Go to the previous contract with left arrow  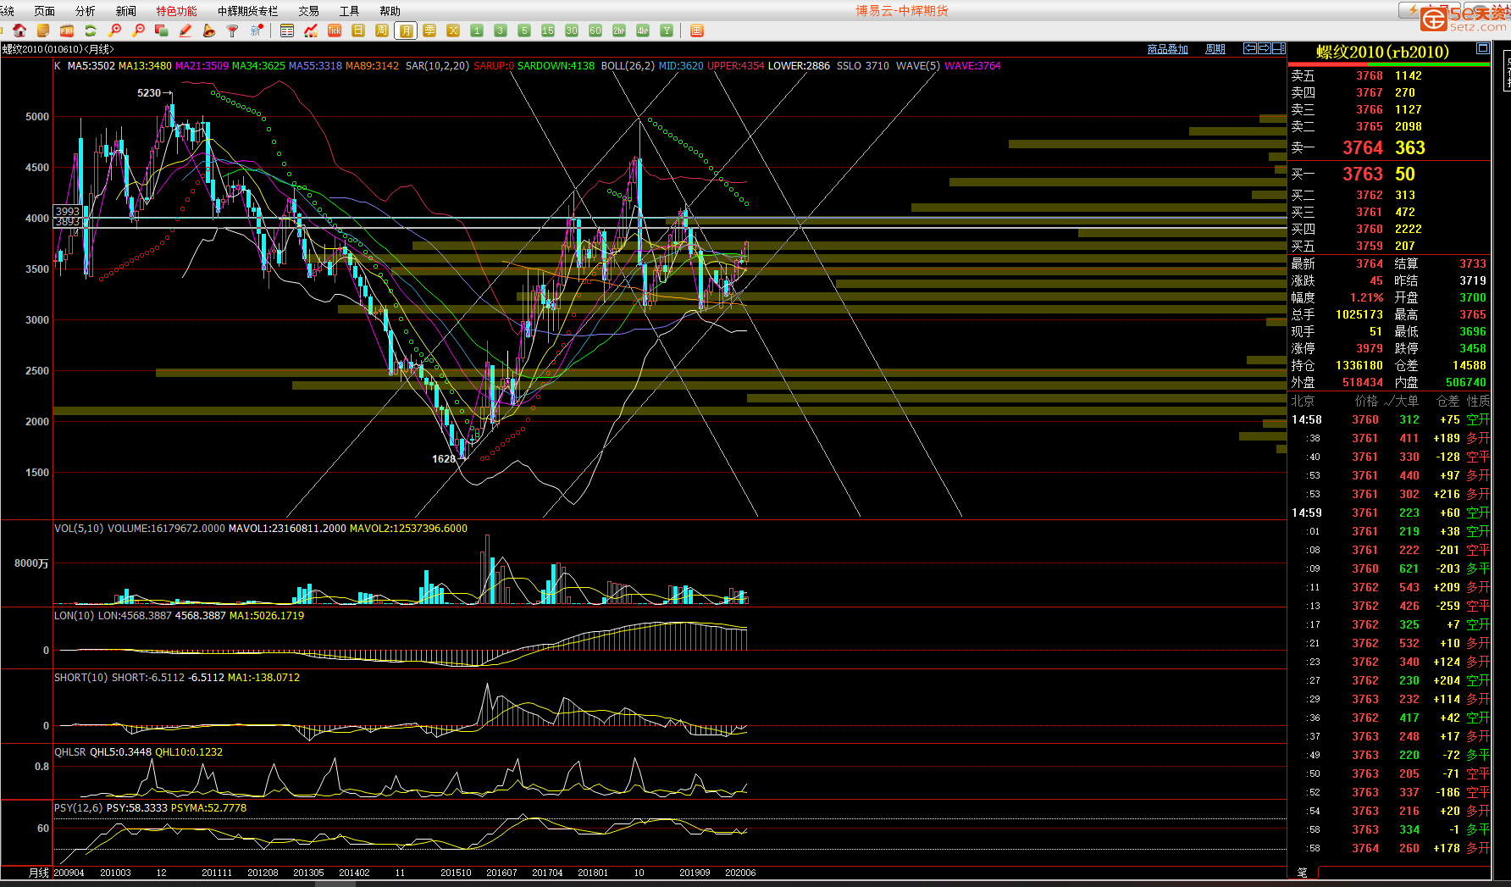[1249, 48]
